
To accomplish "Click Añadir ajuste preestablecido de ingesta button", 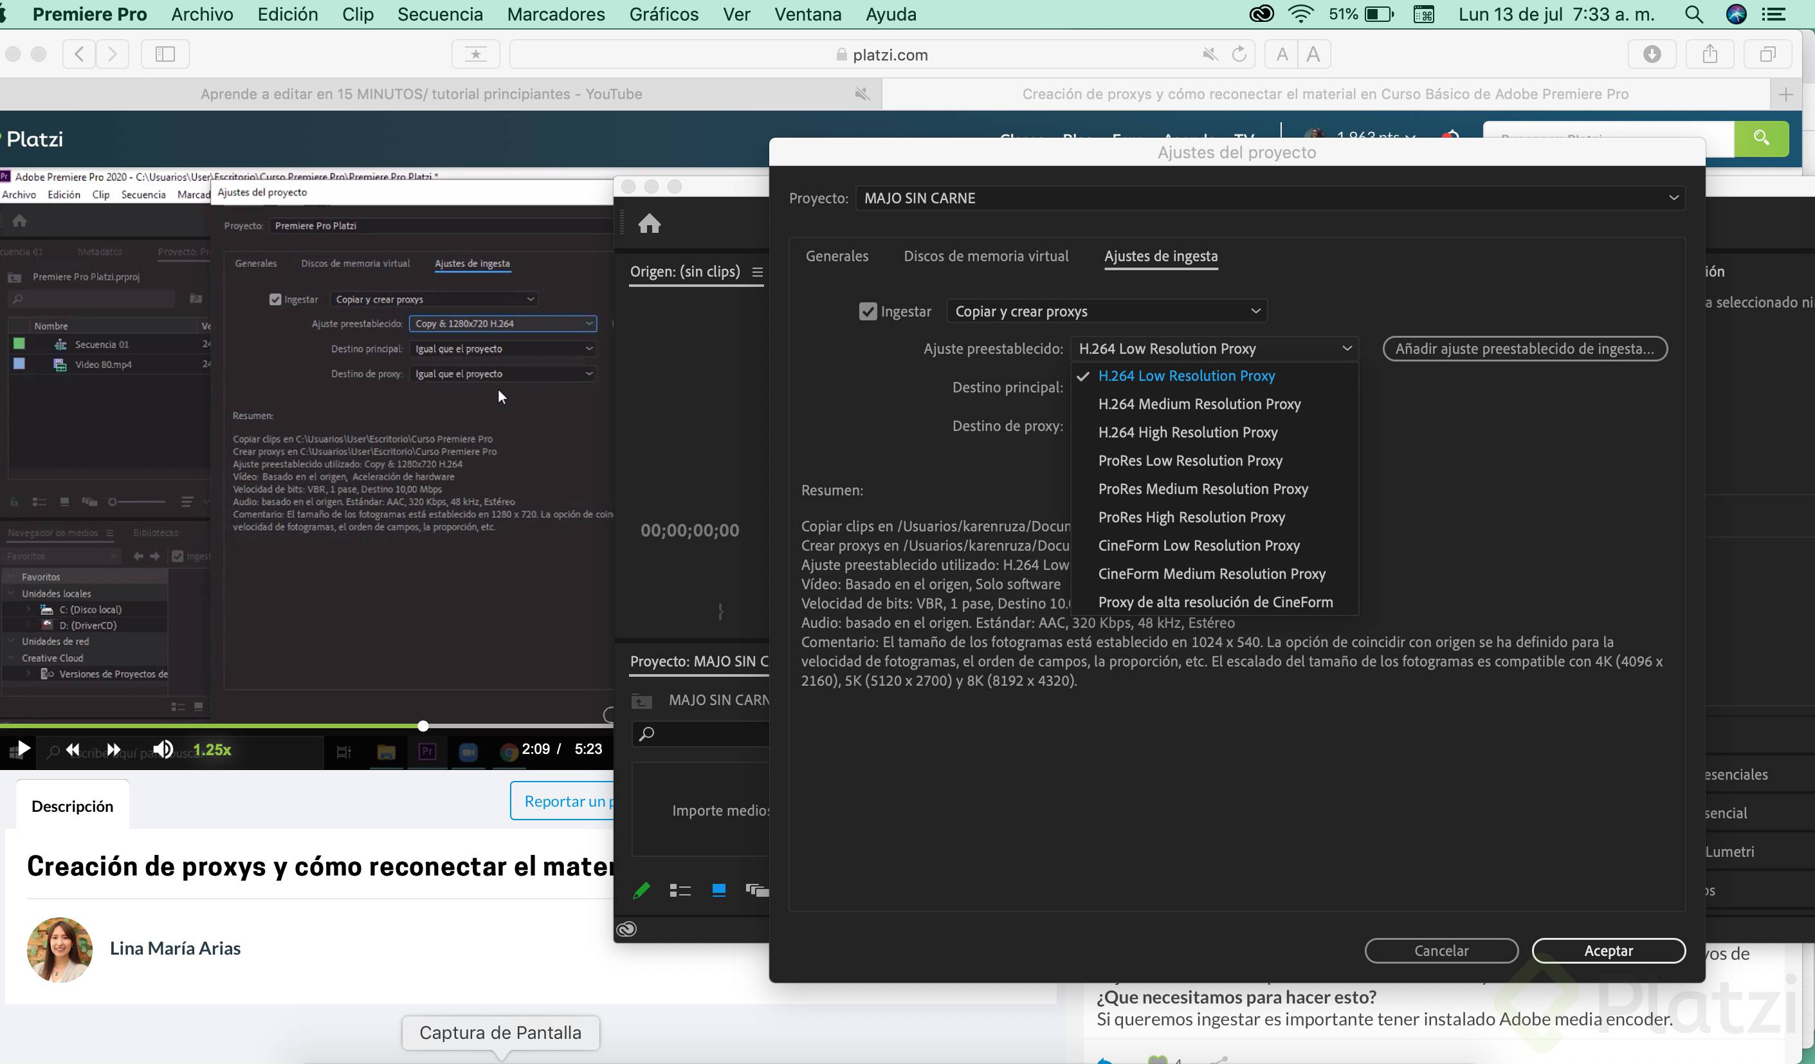I will [x=1525, y=349].
